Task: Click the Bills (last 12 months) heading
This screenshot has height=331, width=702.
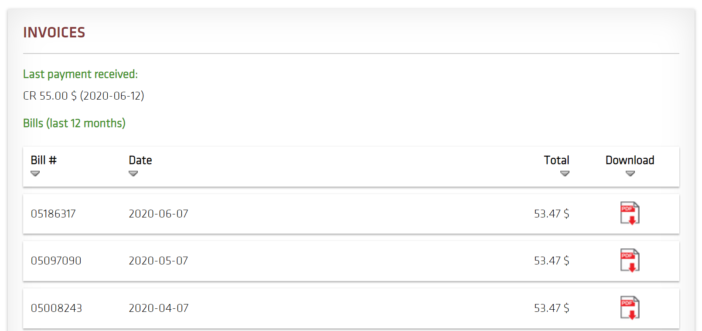Action: (74, 123)
